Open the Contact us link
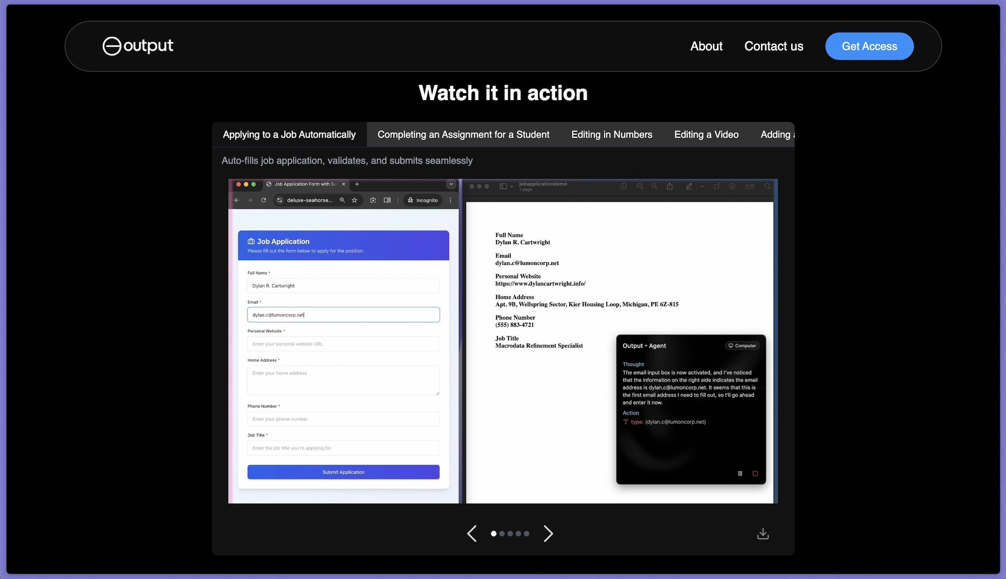 [x=773, y=46]
